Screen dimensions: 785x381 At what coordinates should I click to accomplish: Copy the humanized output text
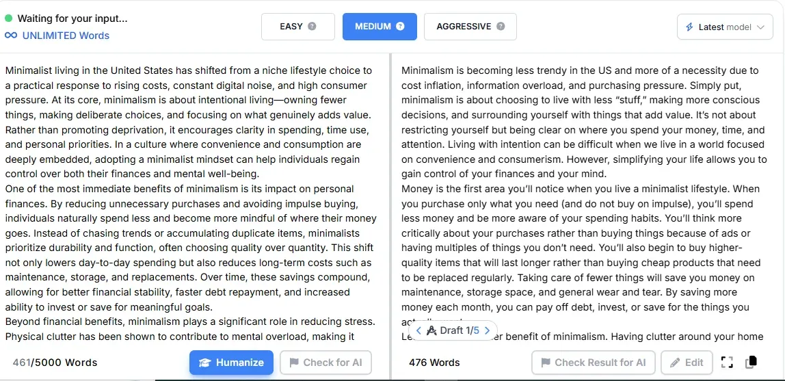(x=751, y=362)
